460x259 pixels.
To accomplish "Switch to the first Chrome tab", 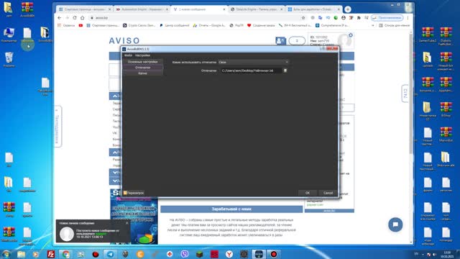I will click(85, 9).
